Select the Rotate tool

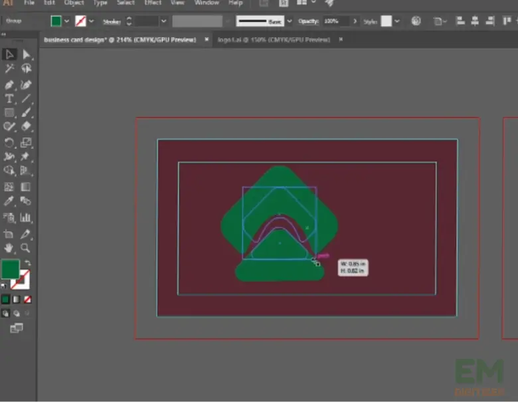coord(9,142)
